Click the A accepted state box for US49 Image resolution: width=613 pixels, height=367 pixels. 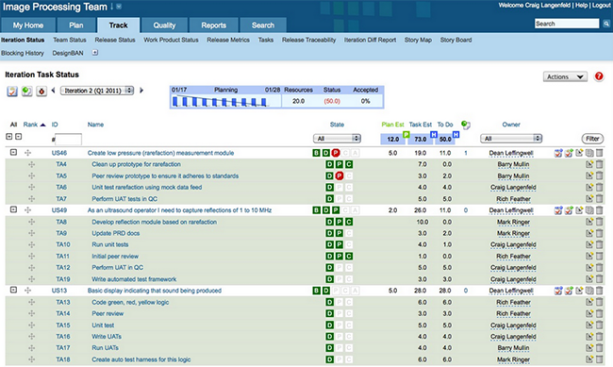(x=355, y=210)
